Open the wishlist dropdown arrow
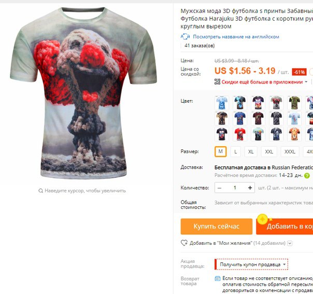Image resolution: width=313 pixels, height=294 pixels. click(290, 243)
